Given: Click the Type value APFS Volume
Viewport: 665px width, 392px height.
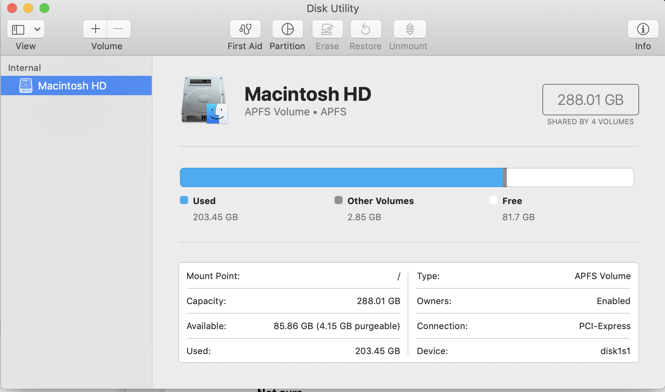Looking at the screenshot, I should tap(603, 276).
